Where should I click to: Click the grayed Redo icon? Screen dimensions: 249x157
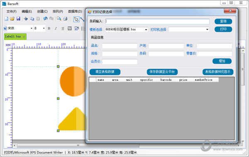coord(51,19)
